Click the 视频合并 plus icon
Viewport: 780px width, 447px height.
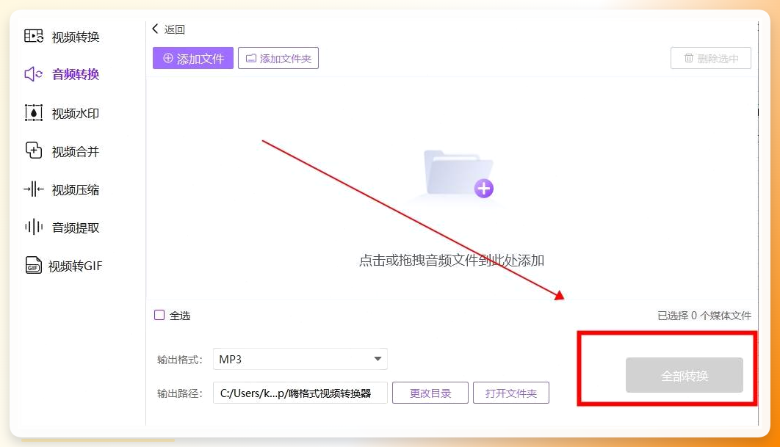pos(33,150)
